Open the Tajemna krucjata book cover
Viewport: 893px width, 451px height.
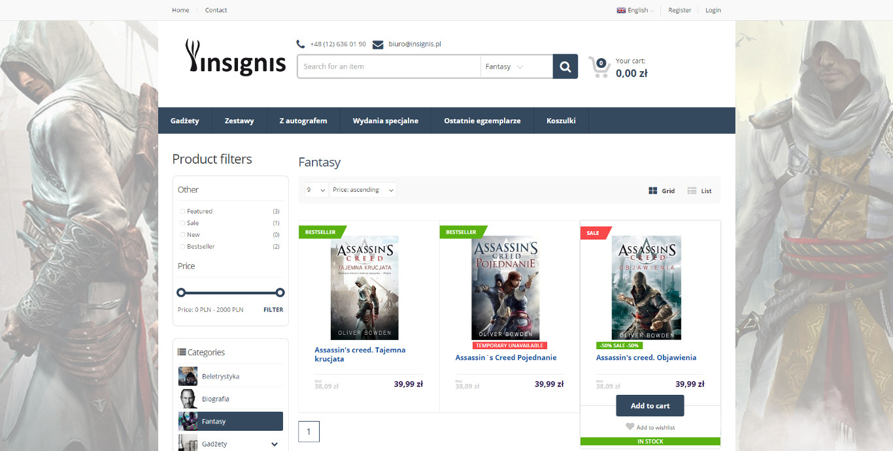coord(365,288)
